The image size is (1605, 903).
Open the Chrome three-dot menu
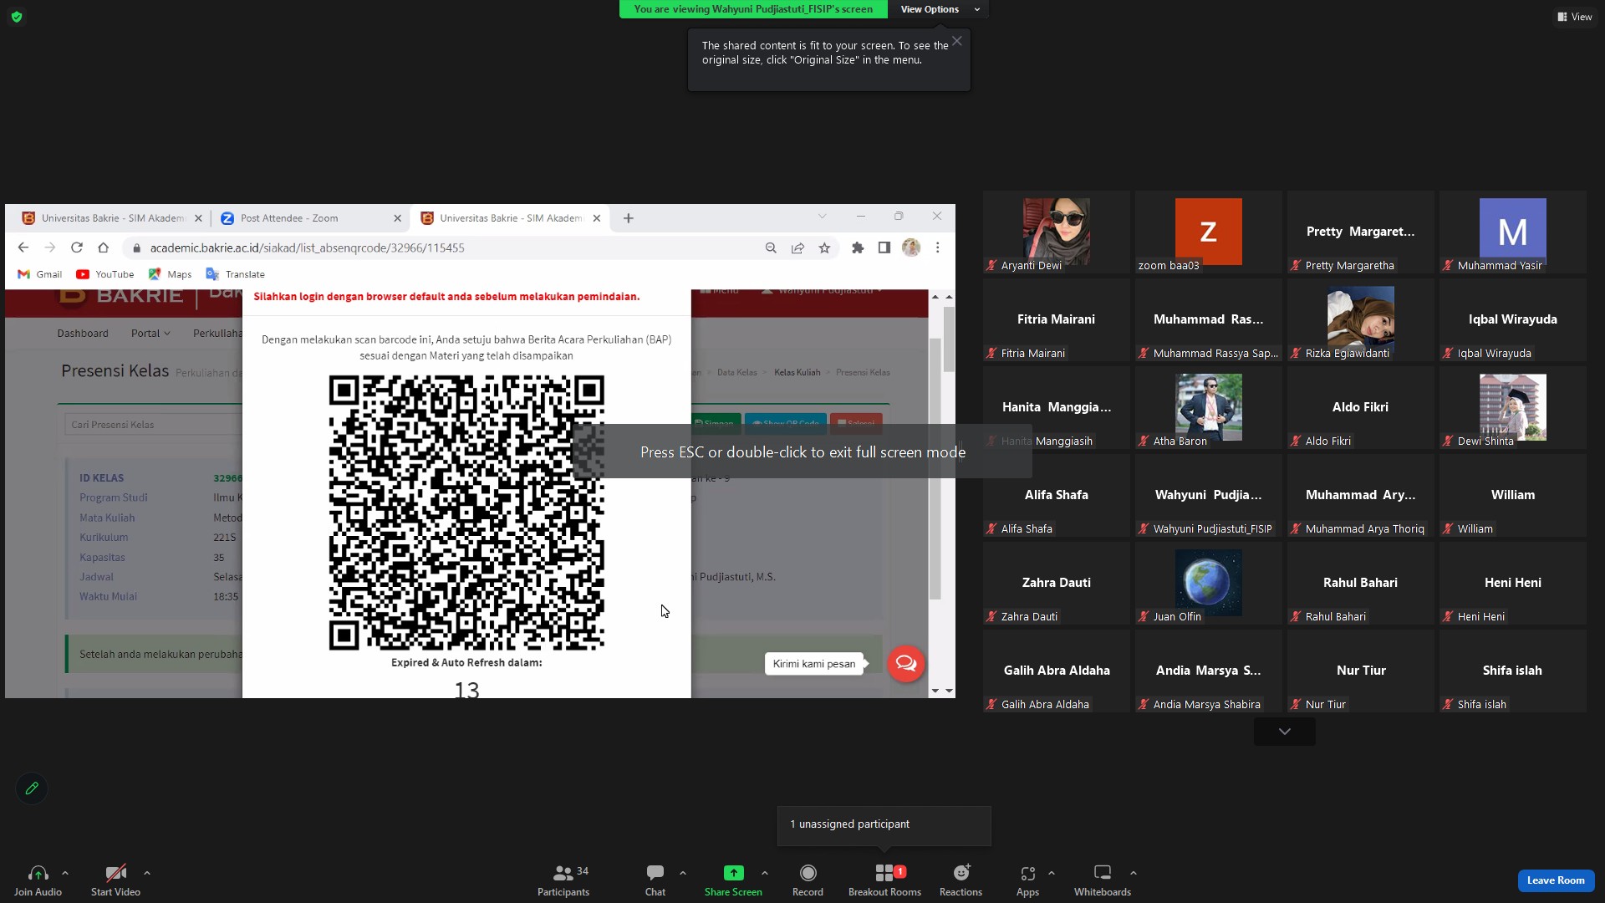coord(938,247)
